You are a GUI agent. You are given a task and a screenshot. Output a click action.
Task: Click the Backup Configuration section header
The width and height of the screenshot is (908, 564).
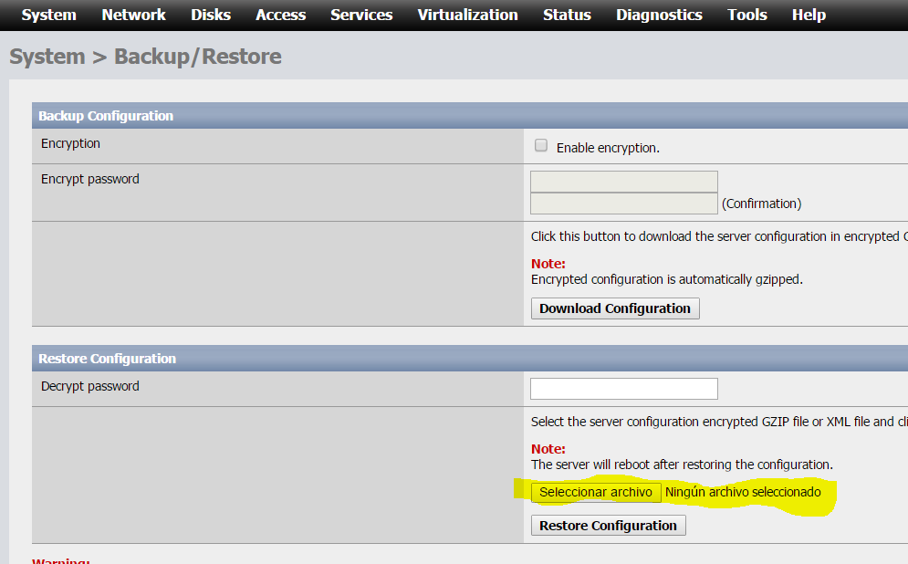click(106, 116)
